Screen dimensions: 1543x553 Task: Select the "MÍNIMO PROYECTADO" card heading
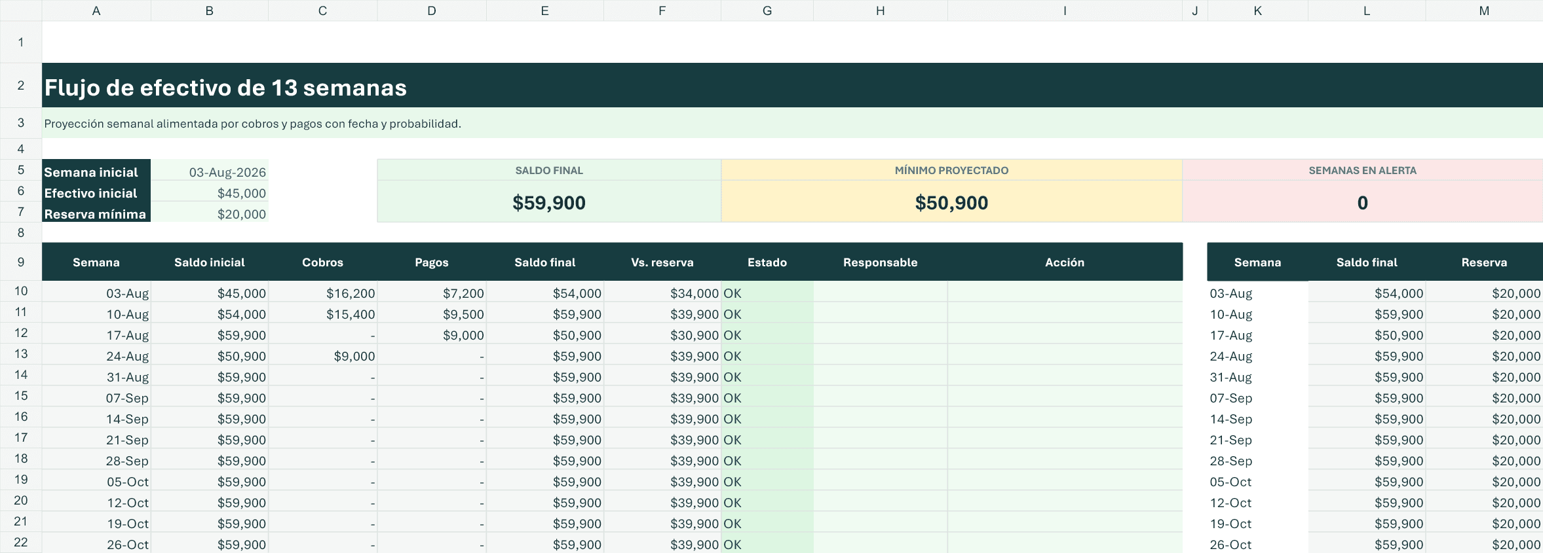coord(951,170)
